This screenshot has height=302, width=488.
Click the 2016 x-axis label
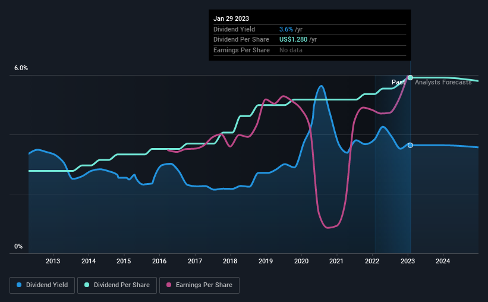pyautogui.click(x=159, y=261)
